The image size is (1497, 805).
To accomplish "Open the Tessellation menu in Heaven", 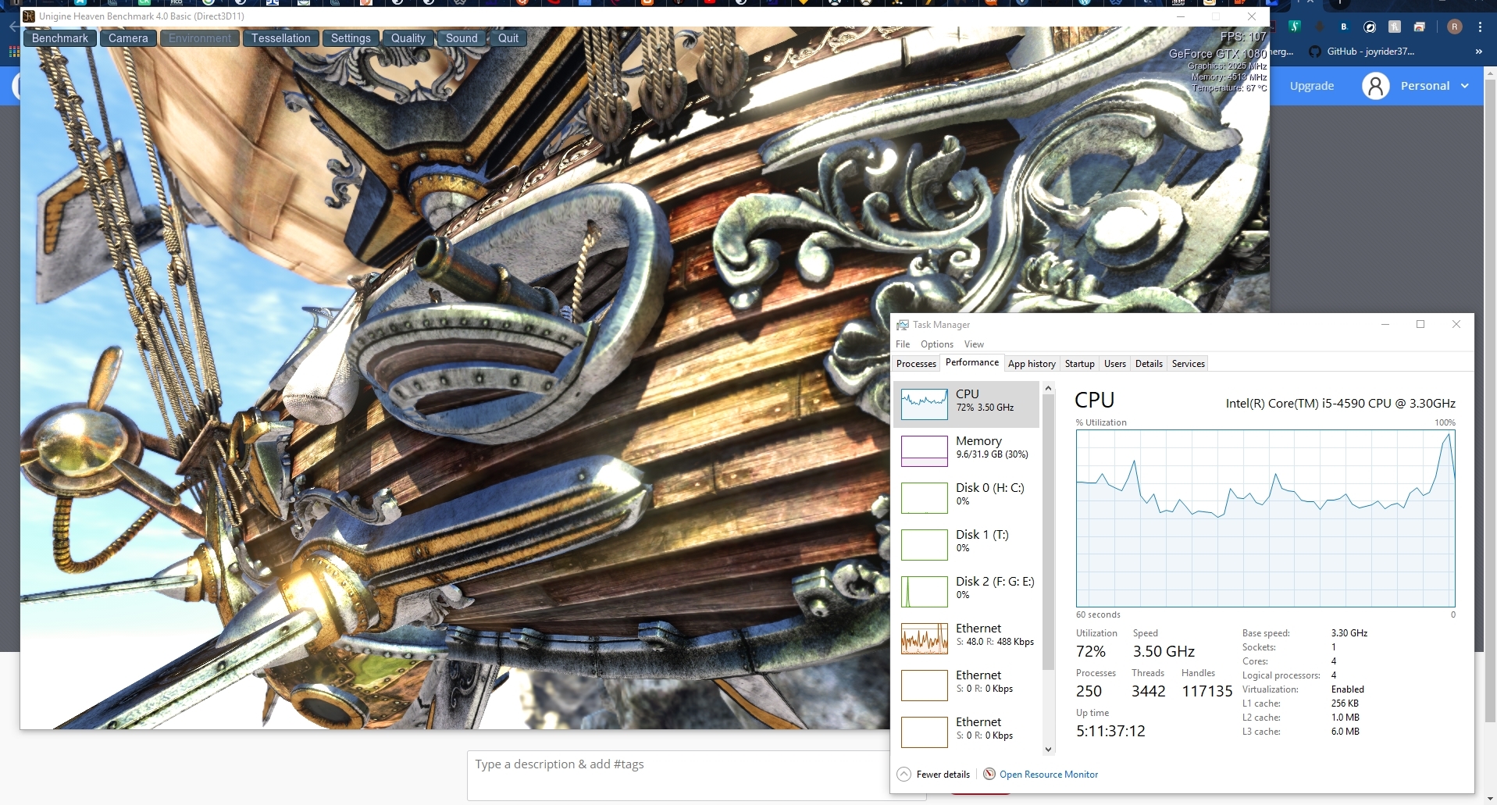I will click(281, 38).
